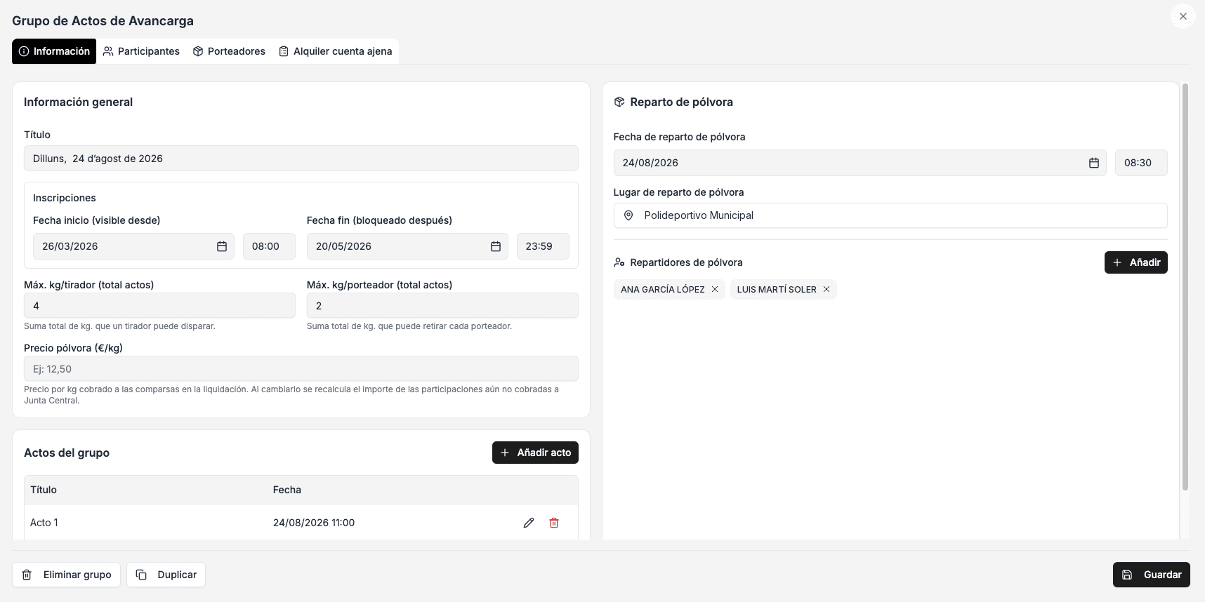This screenshot has height=602, width=1205.
Task: Click the Título column header in Actos table
Action: (44, 490)
